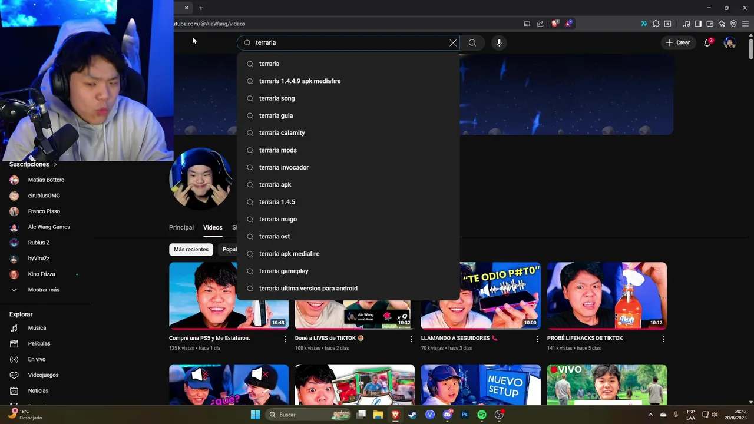This screenshot has height=424, width=754.
Task: Show hidden system tray icons chevron
Action: [x=650, y=415]
